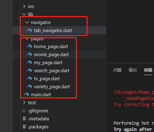
Task: Collapse the lib folder chevron
Action: point(24,15)
